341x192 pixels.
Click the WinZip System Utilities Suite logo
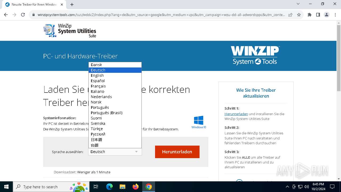click(x=70, y=30)
